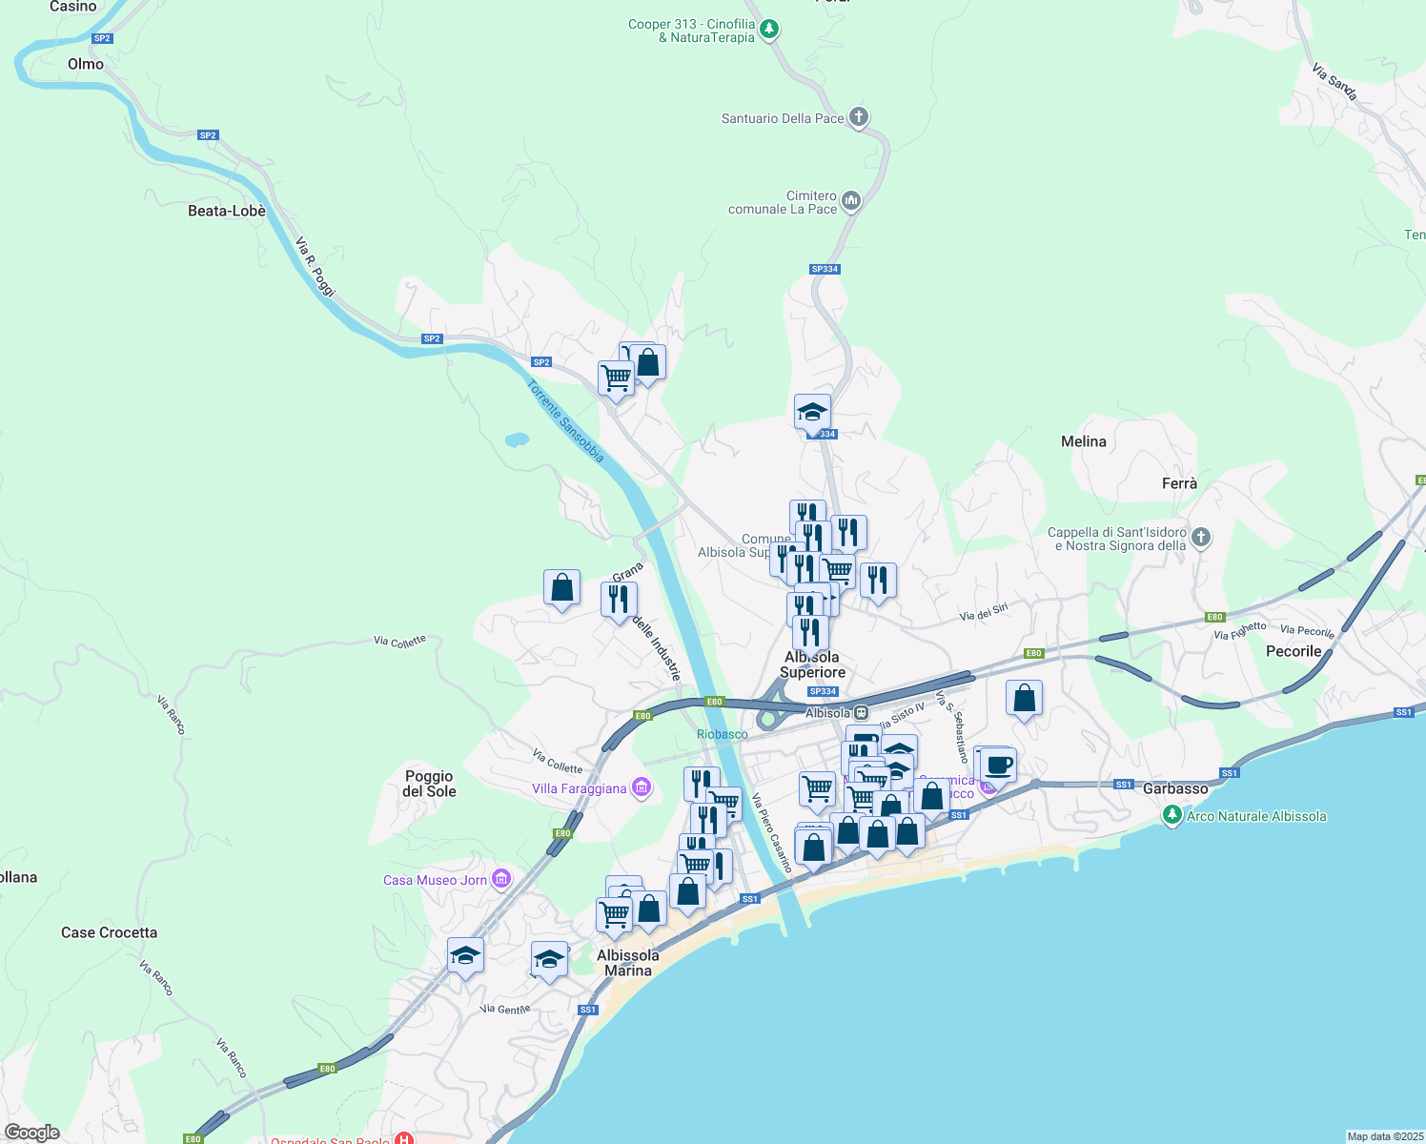Click the green tree icon for Arco Naturale Albissola
The width and height of the screenshot is (1426, 1144).
tap(1172, 815)
